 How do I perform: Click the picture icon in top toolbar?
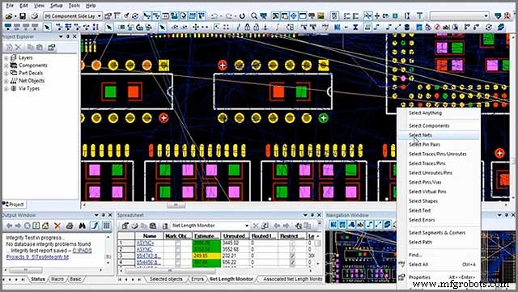[321, 15]
